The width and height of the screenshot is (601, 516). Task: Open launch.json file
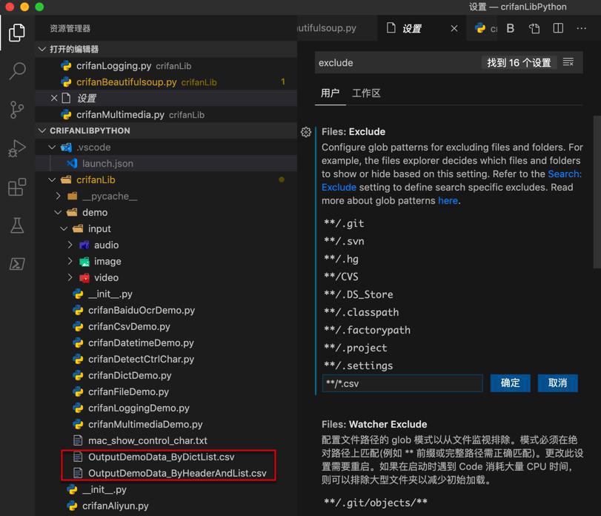[166, 164]
